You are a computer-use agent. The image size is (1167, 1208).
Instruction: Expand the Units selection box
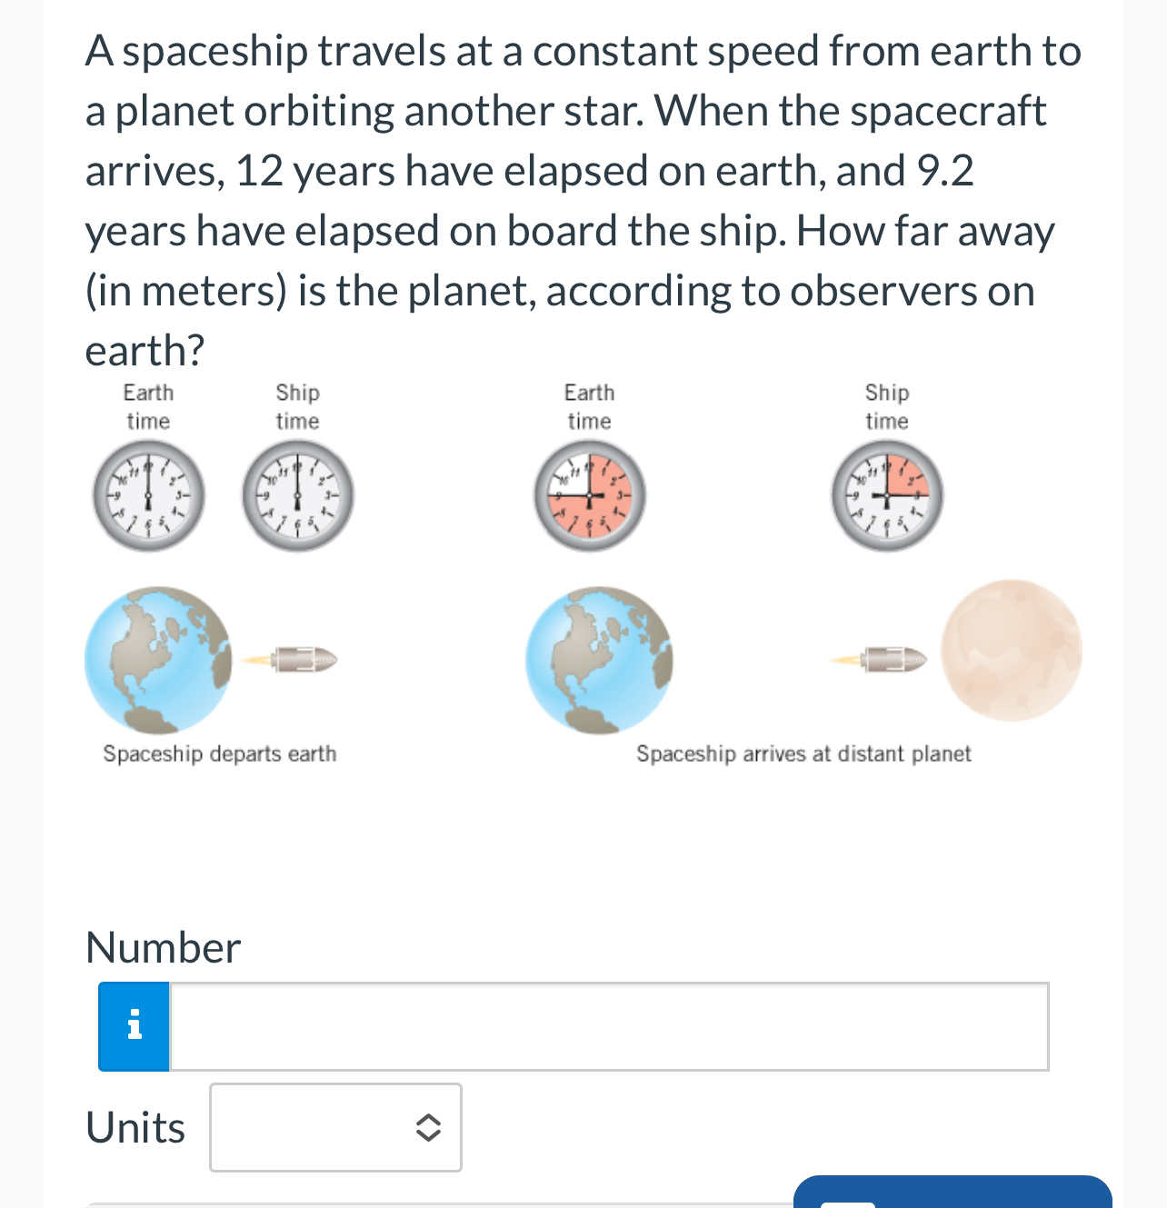(335, 1127)
